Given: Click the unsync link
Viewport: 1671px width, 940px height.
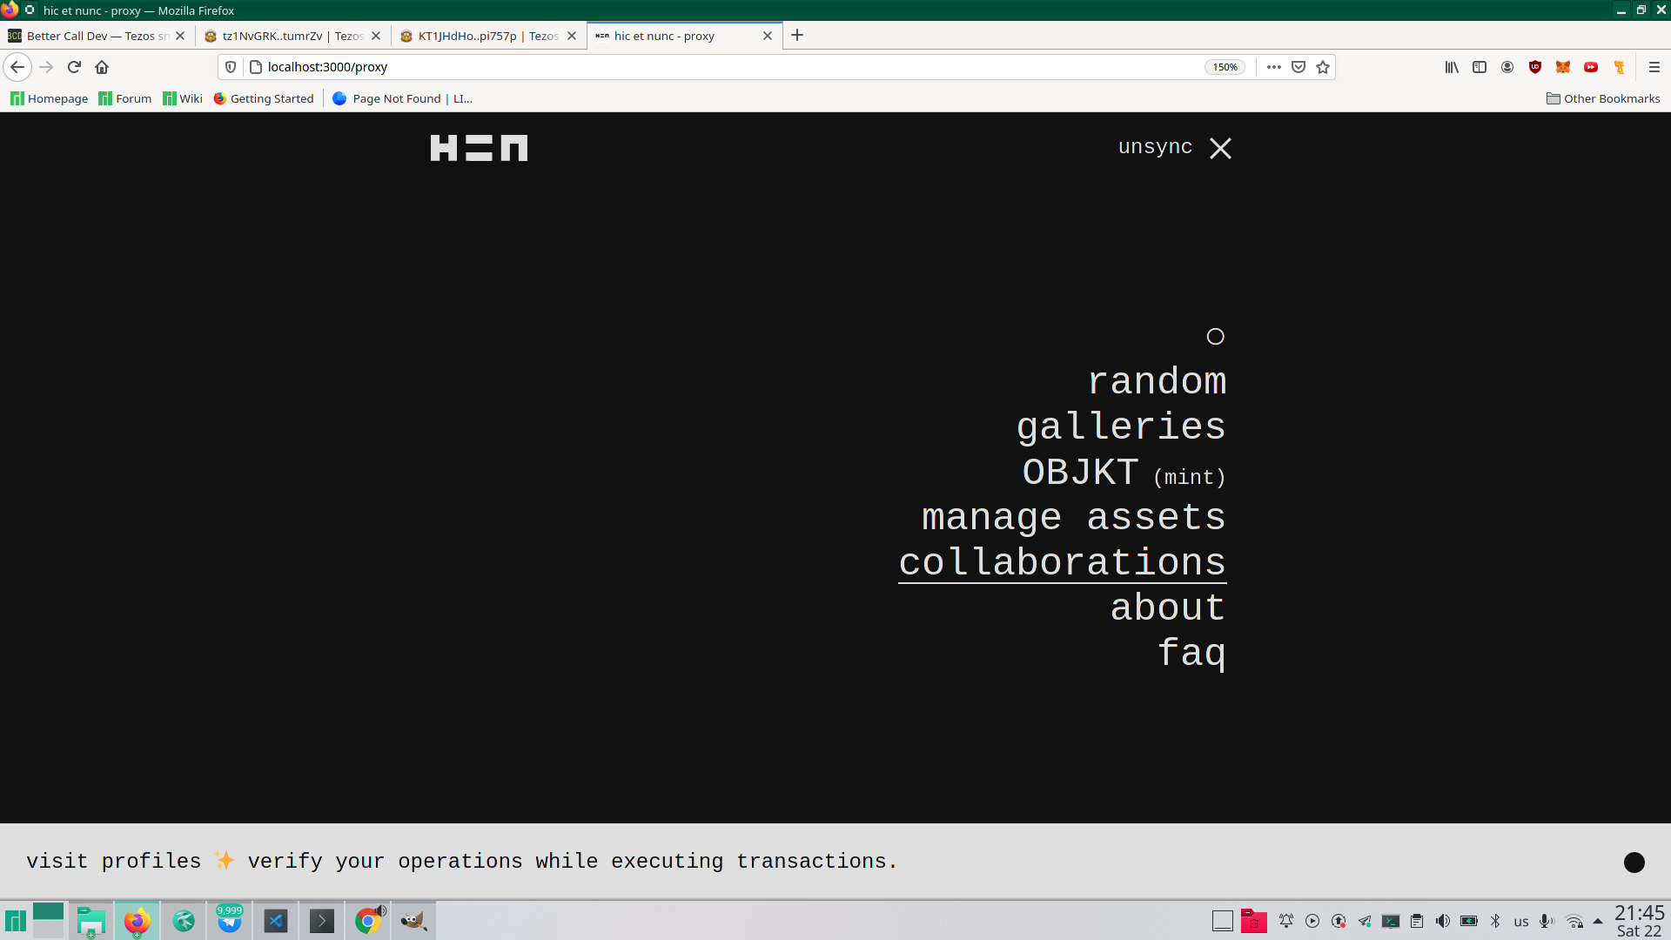Looking at the screenshot, I should pyautogui.click(x=1155, y=147).
